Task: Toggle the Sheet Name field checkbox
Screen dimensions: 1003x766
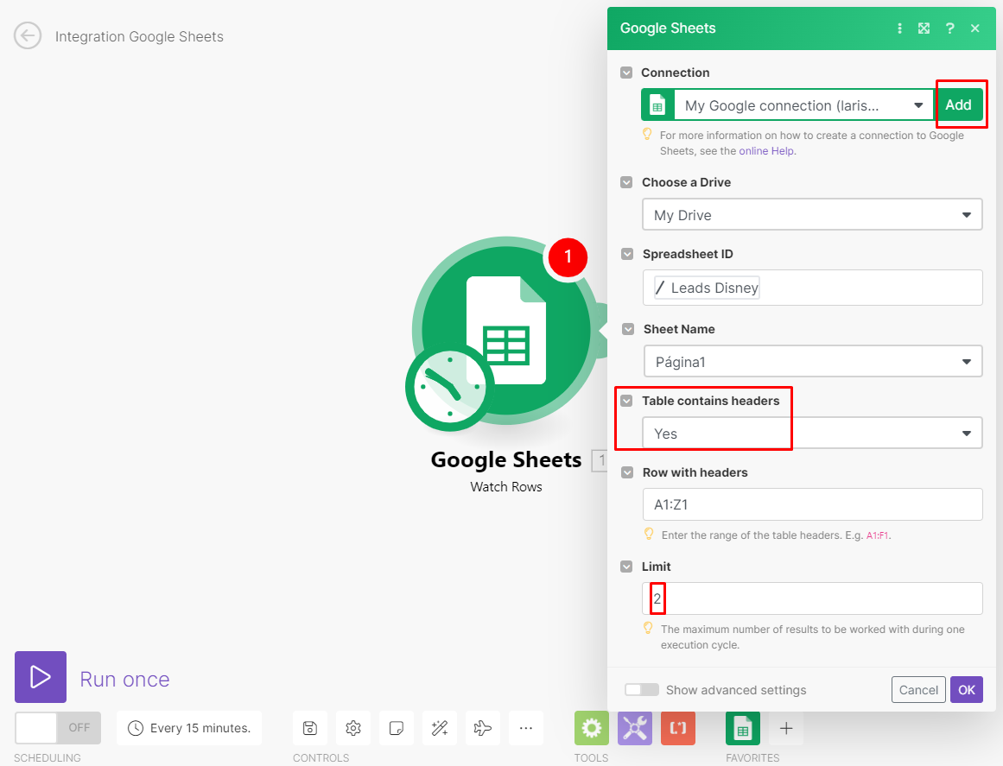Action: (x=628, y=329)
